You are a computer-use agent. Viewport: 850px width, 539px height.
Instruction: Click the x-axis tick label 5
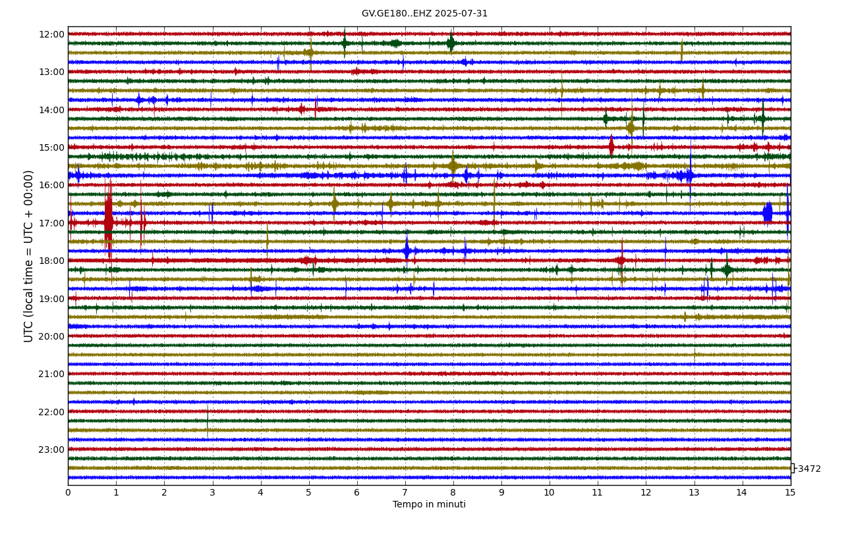pyautogui.click(x=308, y=492)
